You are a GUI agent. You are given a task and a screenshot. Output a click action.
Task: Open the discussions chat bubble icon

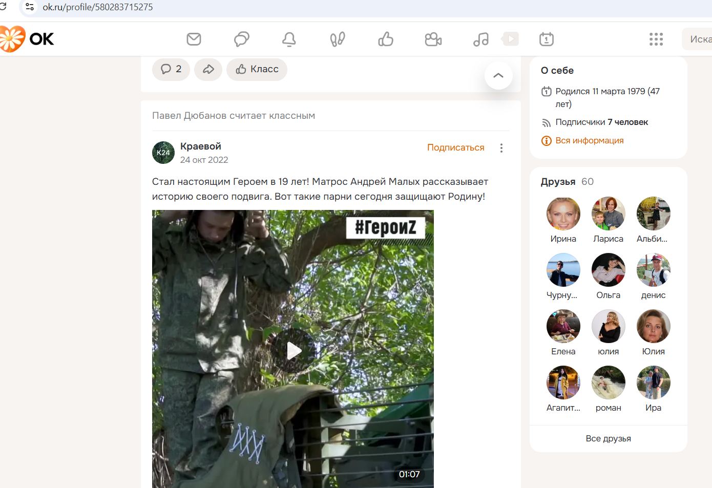pos(241,39)
